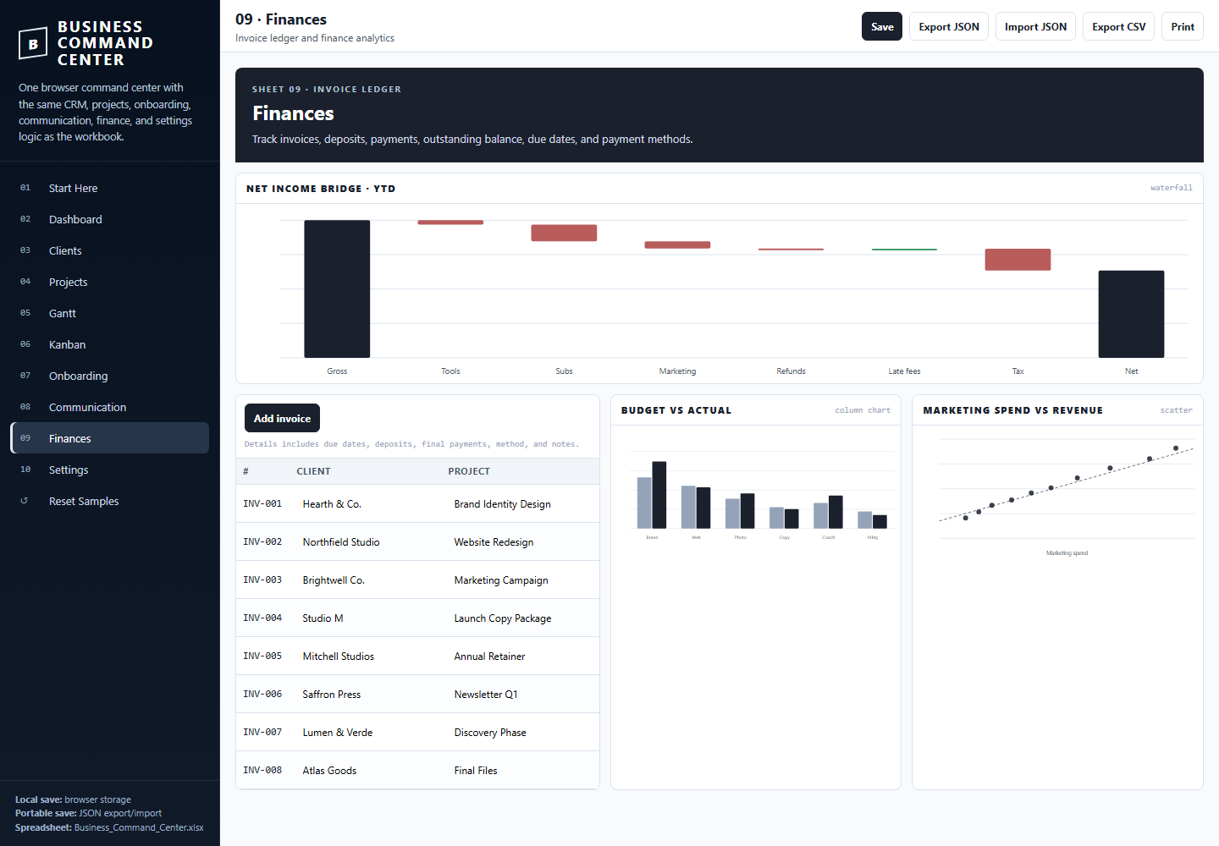
Task: Click project Brand Identity Design
Action: (x=502, y=503)
